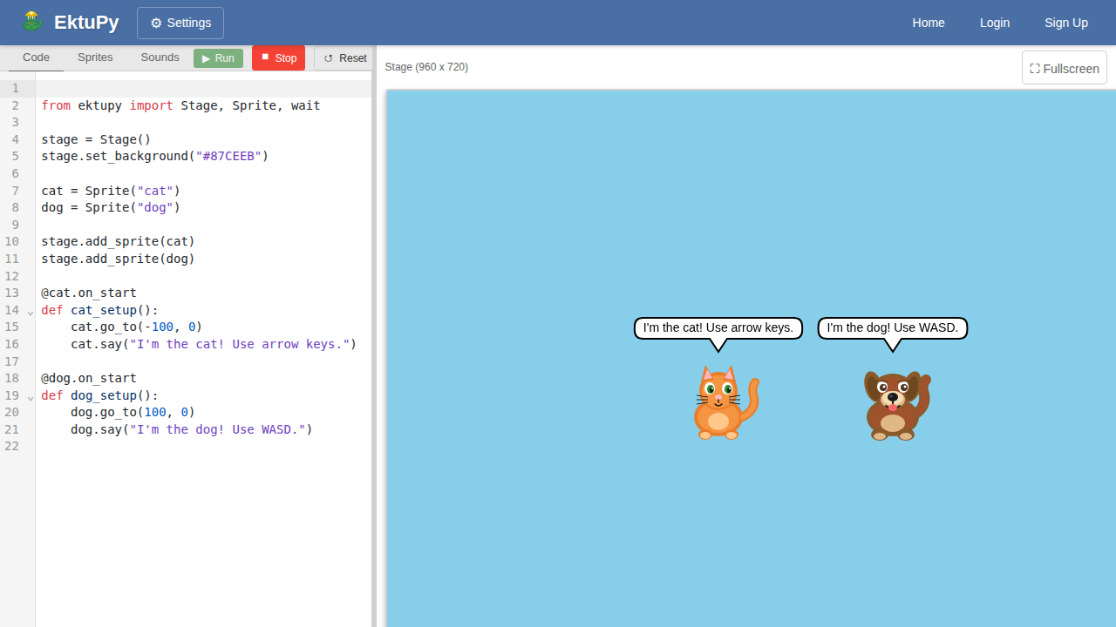Go to the Home page link

[928, 23]
